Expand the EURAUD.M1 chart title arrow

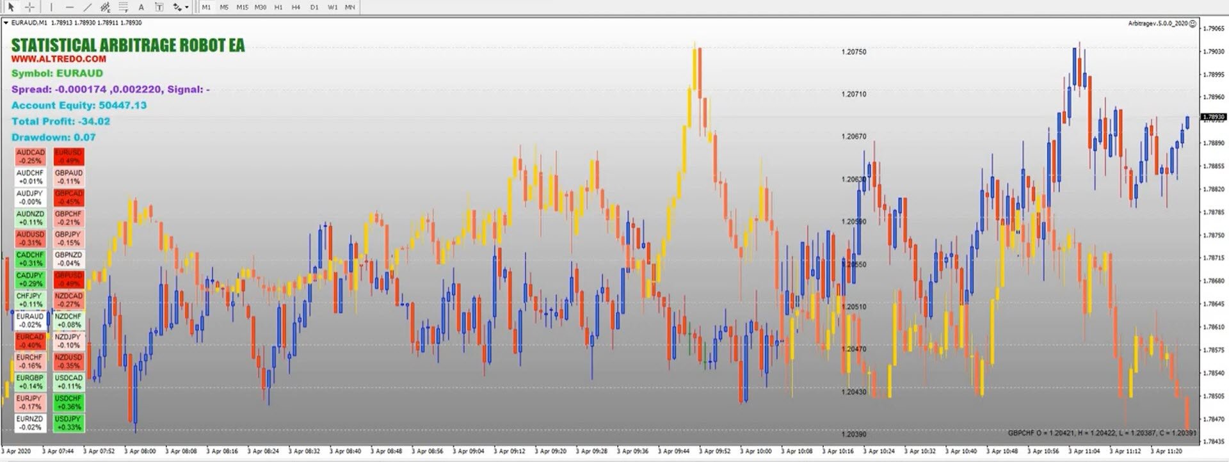pos(6,22)
